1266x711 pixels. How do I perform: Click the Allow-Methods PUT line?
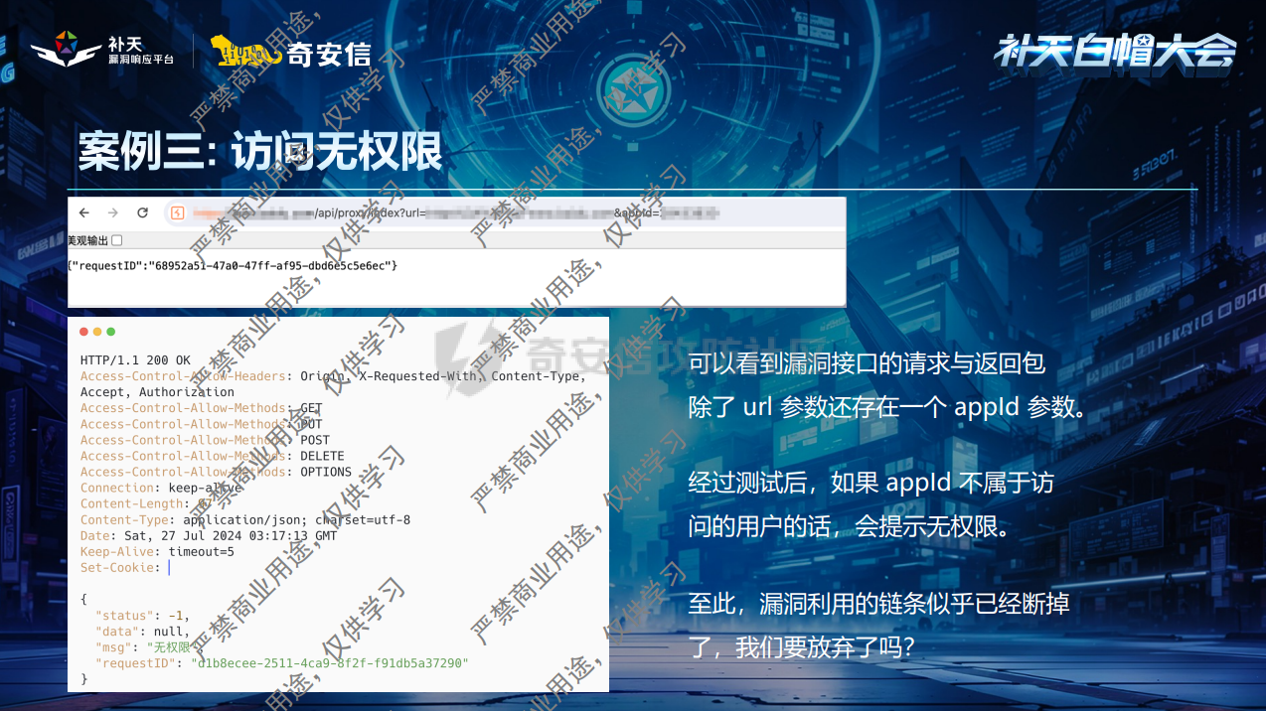(202, 424)
